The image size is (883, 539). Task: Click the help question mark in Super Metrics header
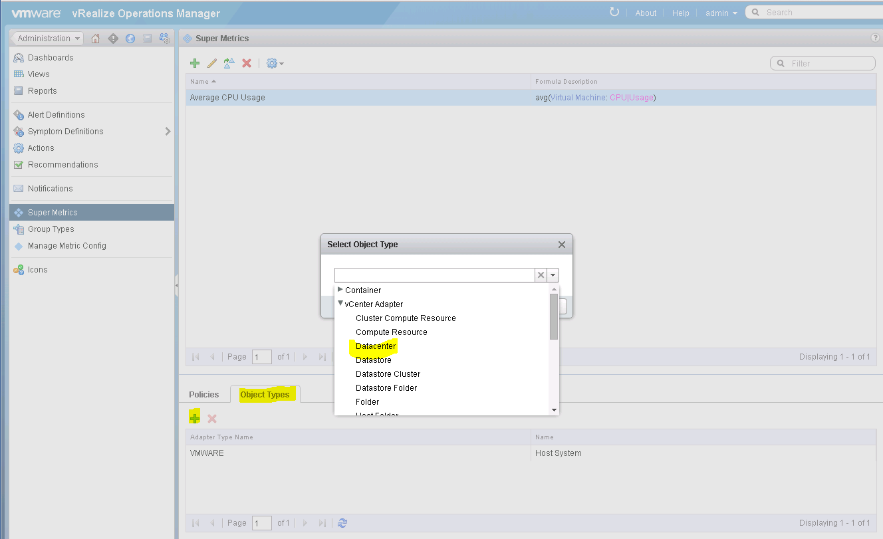[876, 39]
